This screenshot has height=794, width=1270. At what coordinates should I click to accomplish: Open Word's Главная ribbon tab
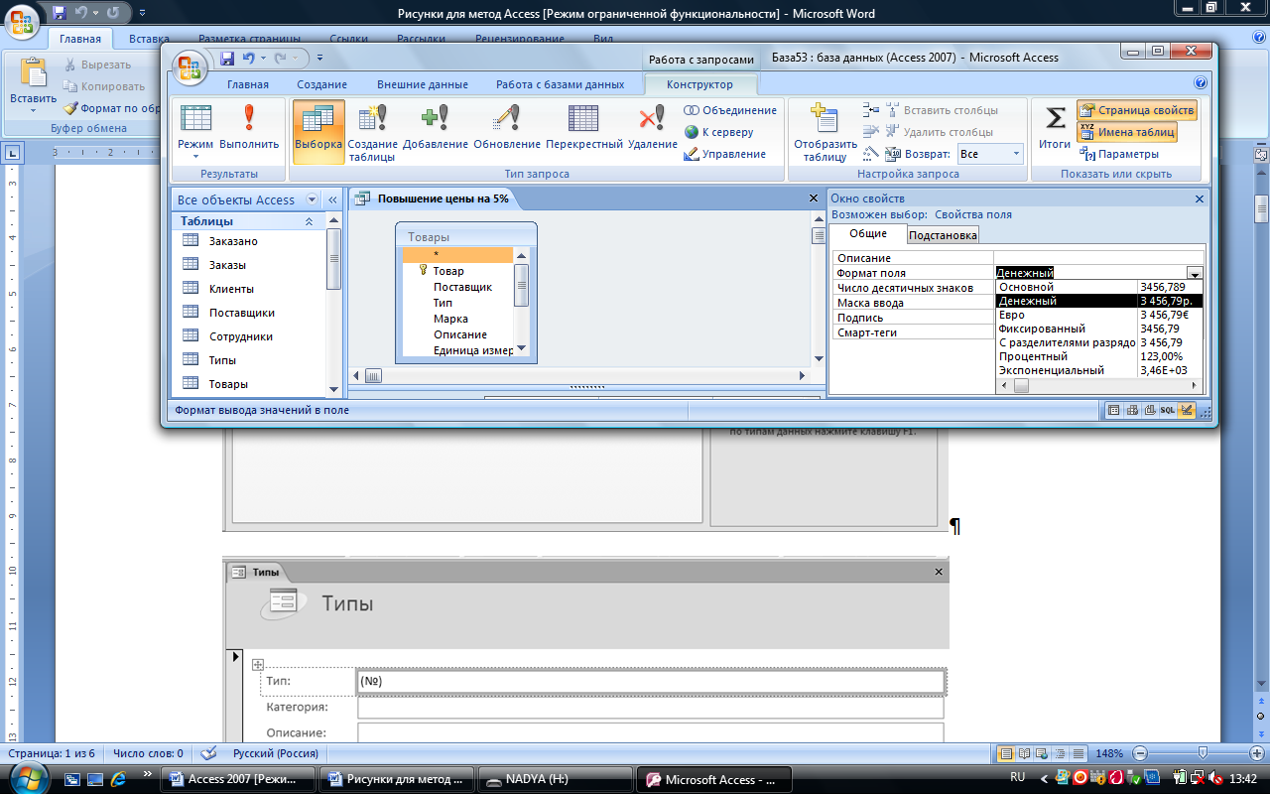tap(80, 39)
